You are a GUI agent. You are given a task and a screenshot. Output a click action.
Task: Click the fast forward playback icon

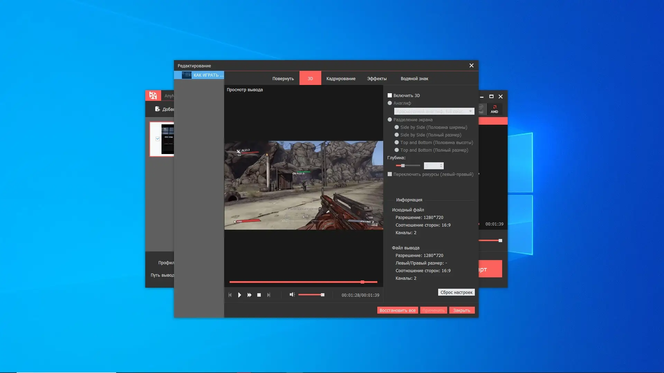tap(249, 295)
